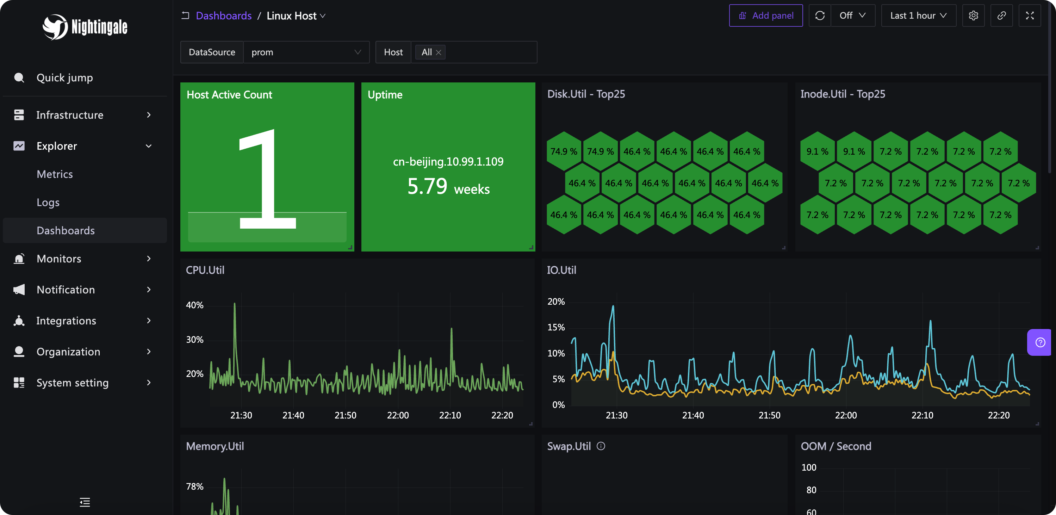The width and height of the screenshot is (1056, 515).
Task: Enter fullscreen mode icon
Action: (1029, 15)
